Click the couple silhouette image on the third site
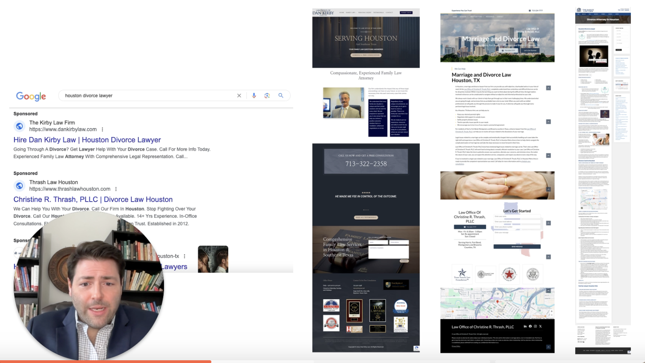 pyautogui.click(x=594, y=56)
